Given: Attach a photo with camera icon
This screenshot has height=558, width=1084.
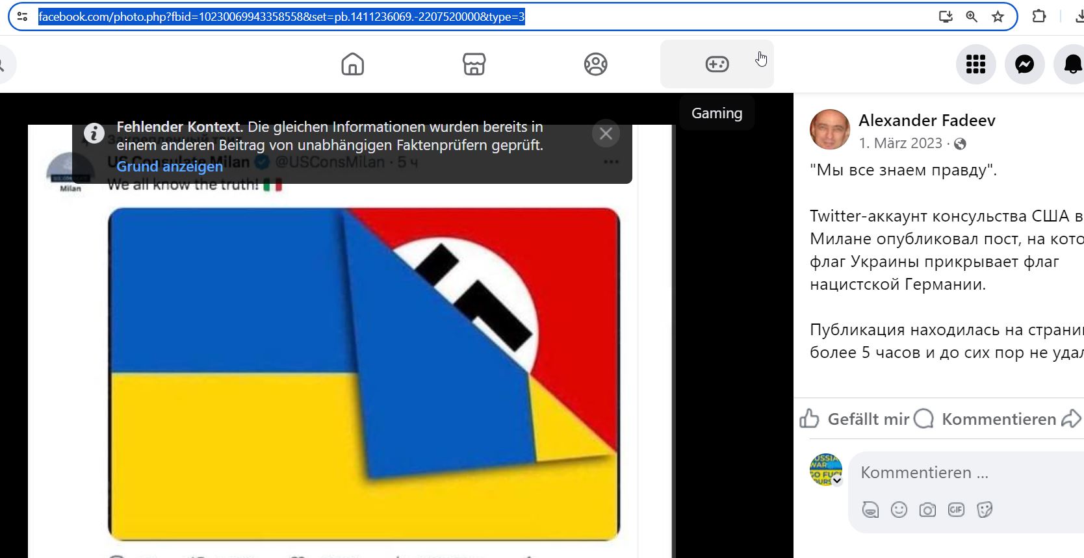Looking at the screenshot, I should 927,510.
